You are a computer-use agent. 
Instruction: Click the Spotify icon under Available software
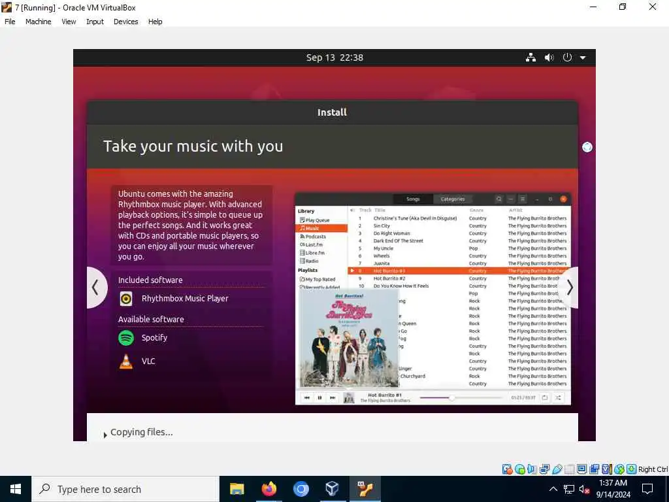pyautogui.click(x=126, y=338)
